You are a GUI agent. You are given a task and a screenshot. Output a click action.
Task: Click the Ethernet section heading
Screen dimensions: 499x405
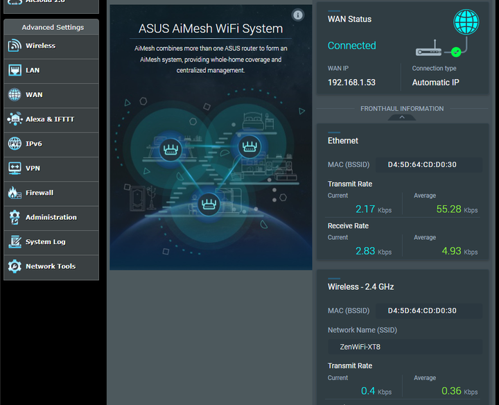click(343, 141)
